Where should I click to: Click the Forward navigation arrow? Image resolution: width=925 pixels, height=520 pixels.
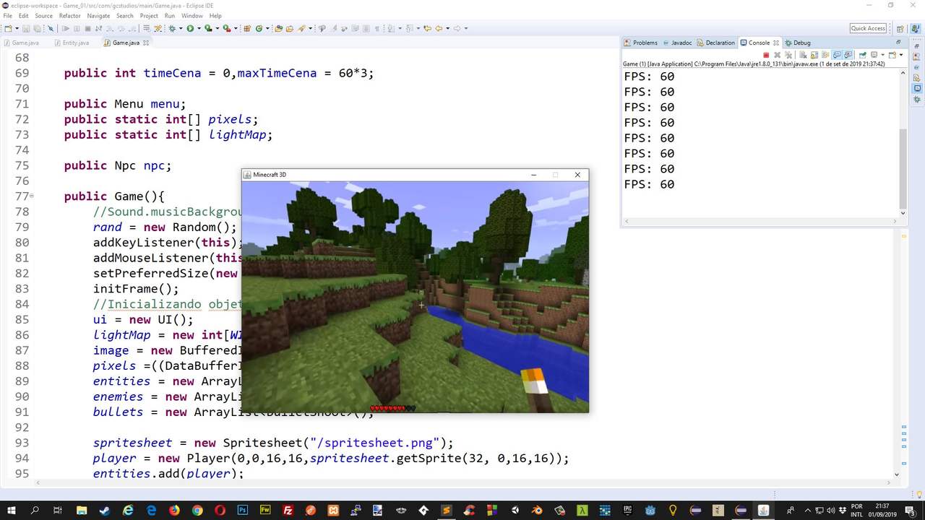(457, 29)
